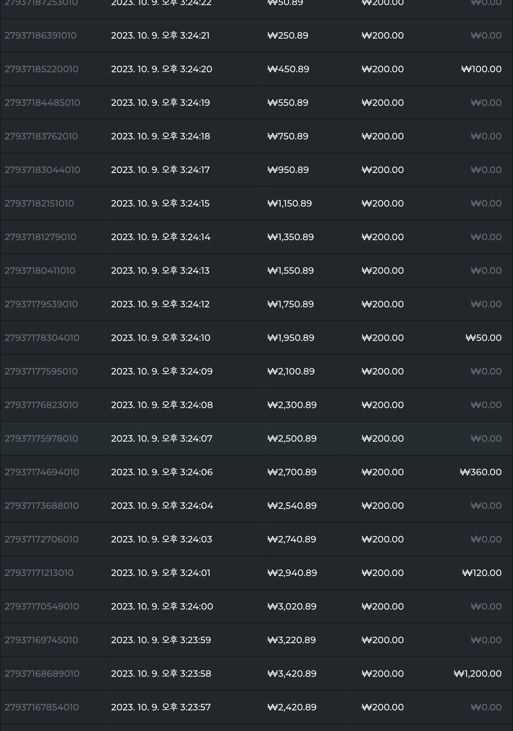The height and width of the screenshot is (731, 513).
Task: Click the ₩100.00 payout amount
Action: [x=481, y=69]
